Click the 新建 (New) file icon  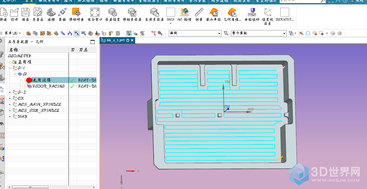click(4, 12)
